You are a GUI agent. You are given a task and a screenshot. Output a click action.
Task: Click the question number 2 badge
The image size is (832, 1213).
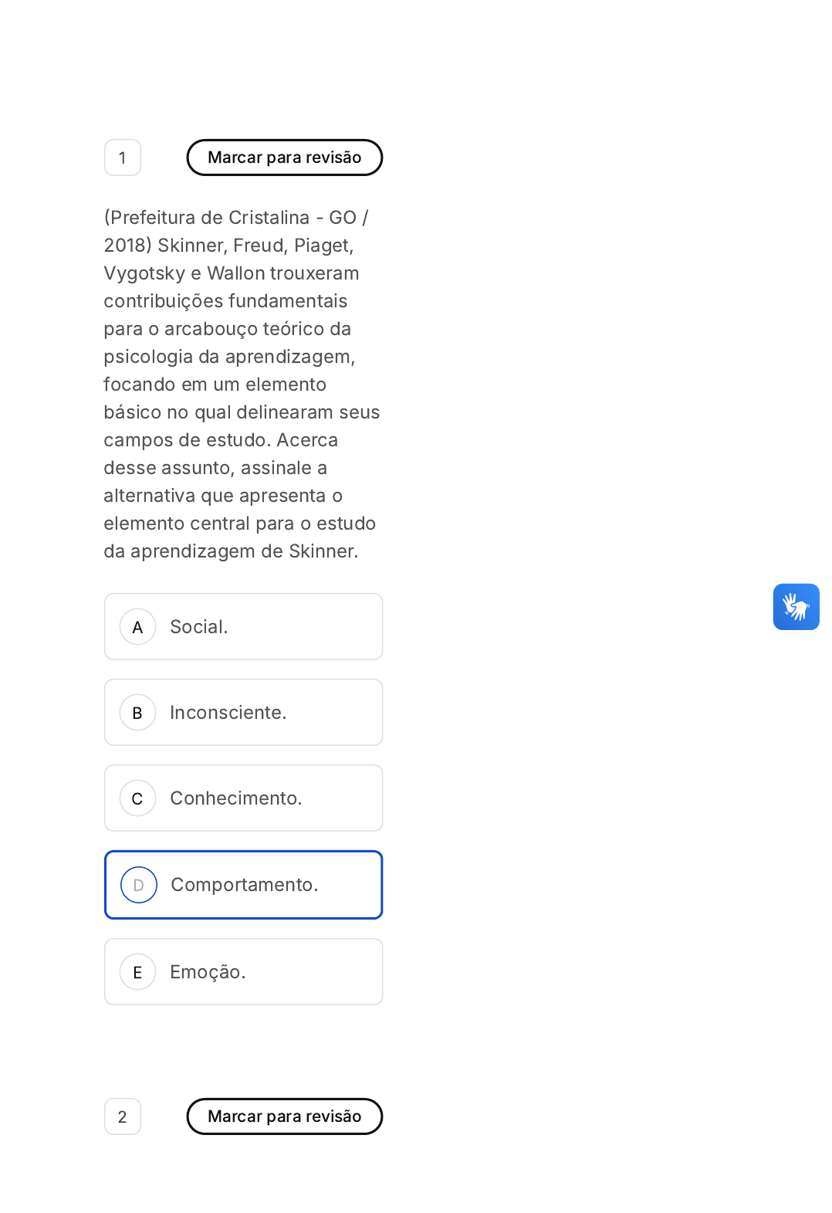[x=123, y=1116]
